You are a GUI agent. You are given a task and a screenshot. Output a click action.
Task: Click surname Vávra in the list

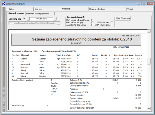(23, 76)
